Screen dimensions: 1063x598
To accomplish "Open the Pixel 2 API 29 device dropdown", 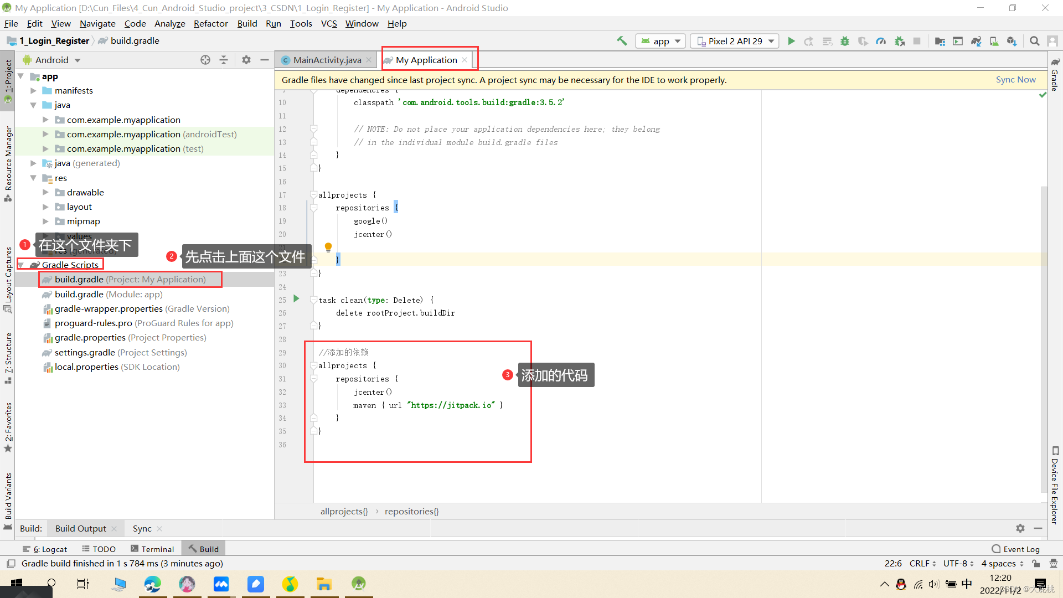I will [734, 40].
